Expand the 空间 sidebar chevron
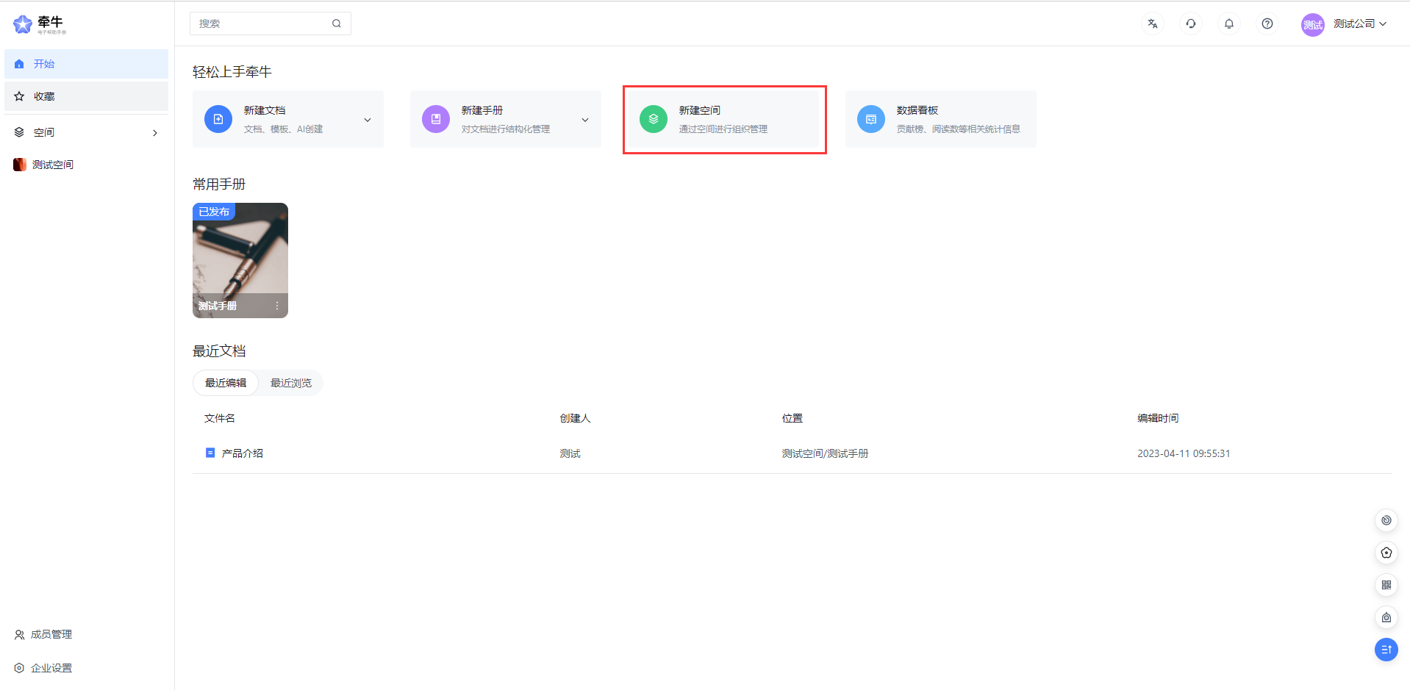The height and width of the screenshot is (690, 1410). (x=155, y=133)
